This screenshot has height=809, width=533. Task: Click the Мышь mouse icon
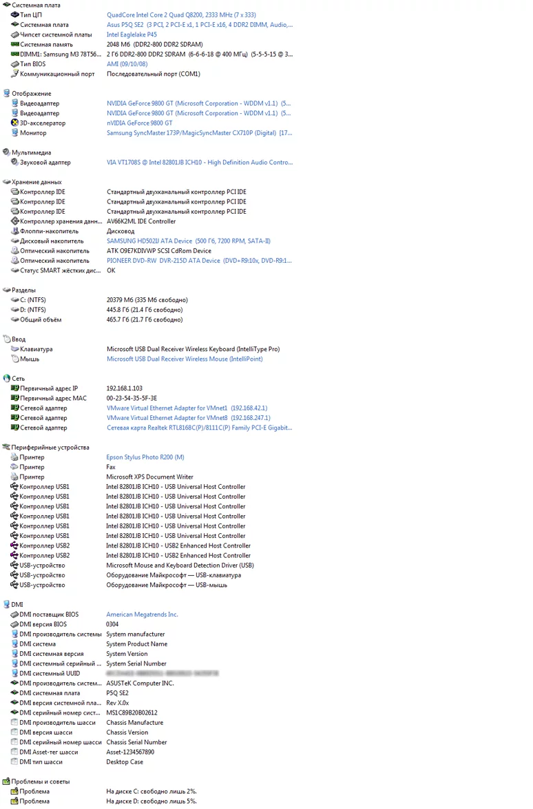point(15,359)
